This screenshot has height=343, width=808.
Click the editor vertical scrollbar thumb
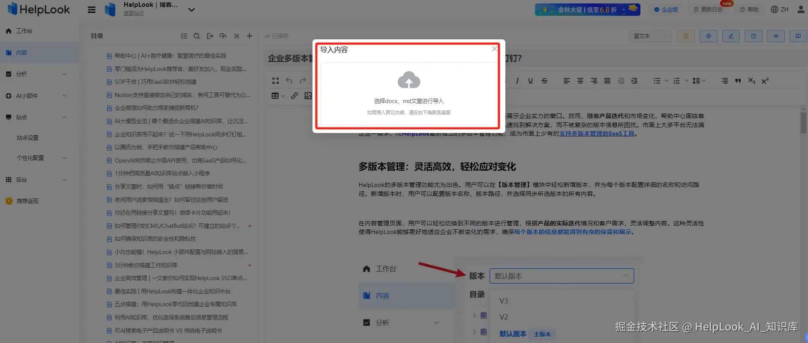click(803, 123)
